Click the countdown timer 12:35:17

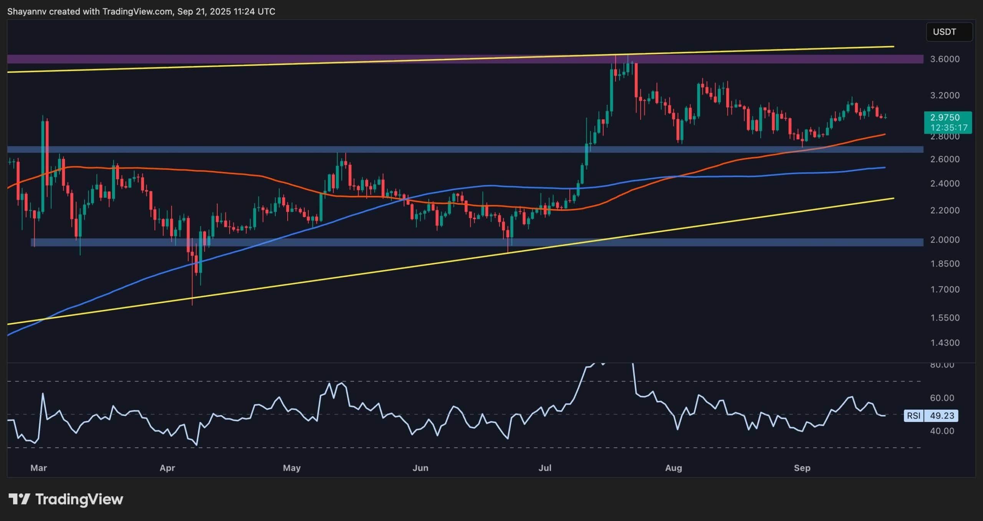pos(948,127)
